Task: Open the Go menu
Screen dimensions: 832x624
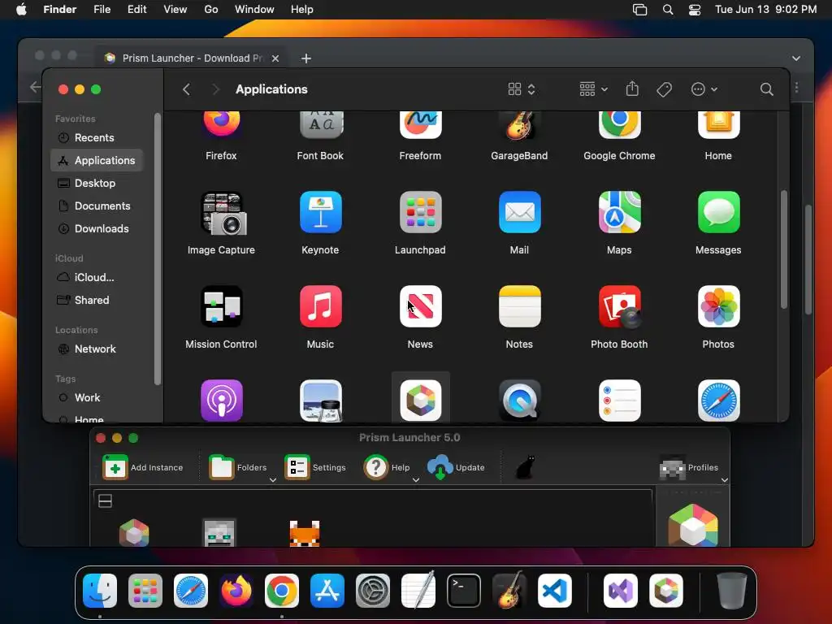Action: tap(211, 10)
